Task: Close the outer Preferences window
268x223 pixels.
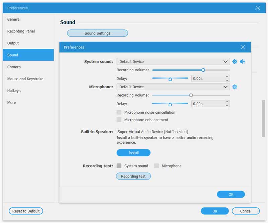Action: (257, 8)
